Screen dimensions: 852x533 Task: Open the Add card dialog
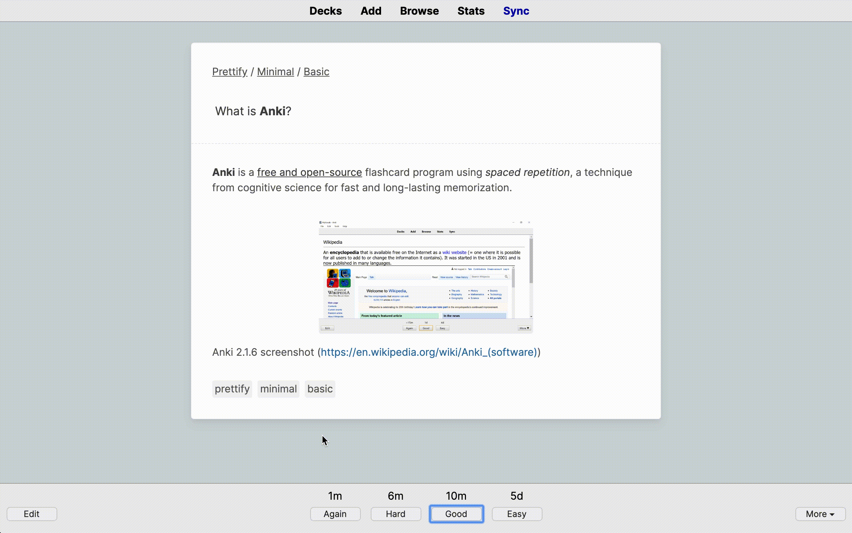371,11
